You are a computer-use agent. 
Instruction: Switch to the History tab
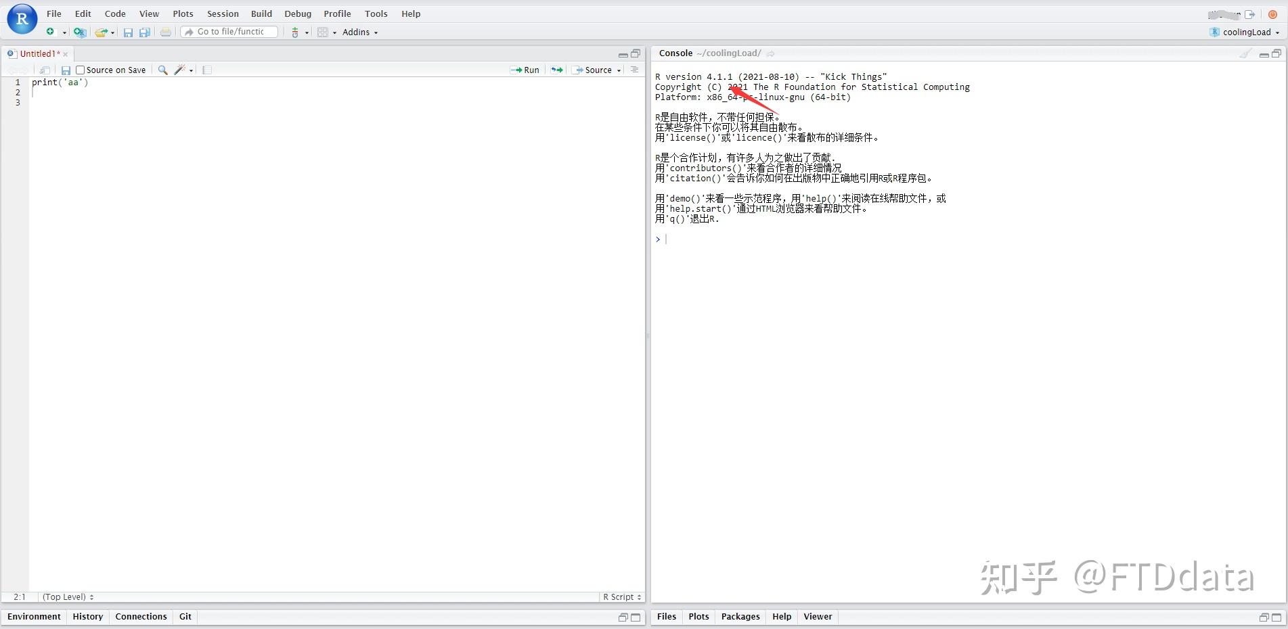coord(87,616)
